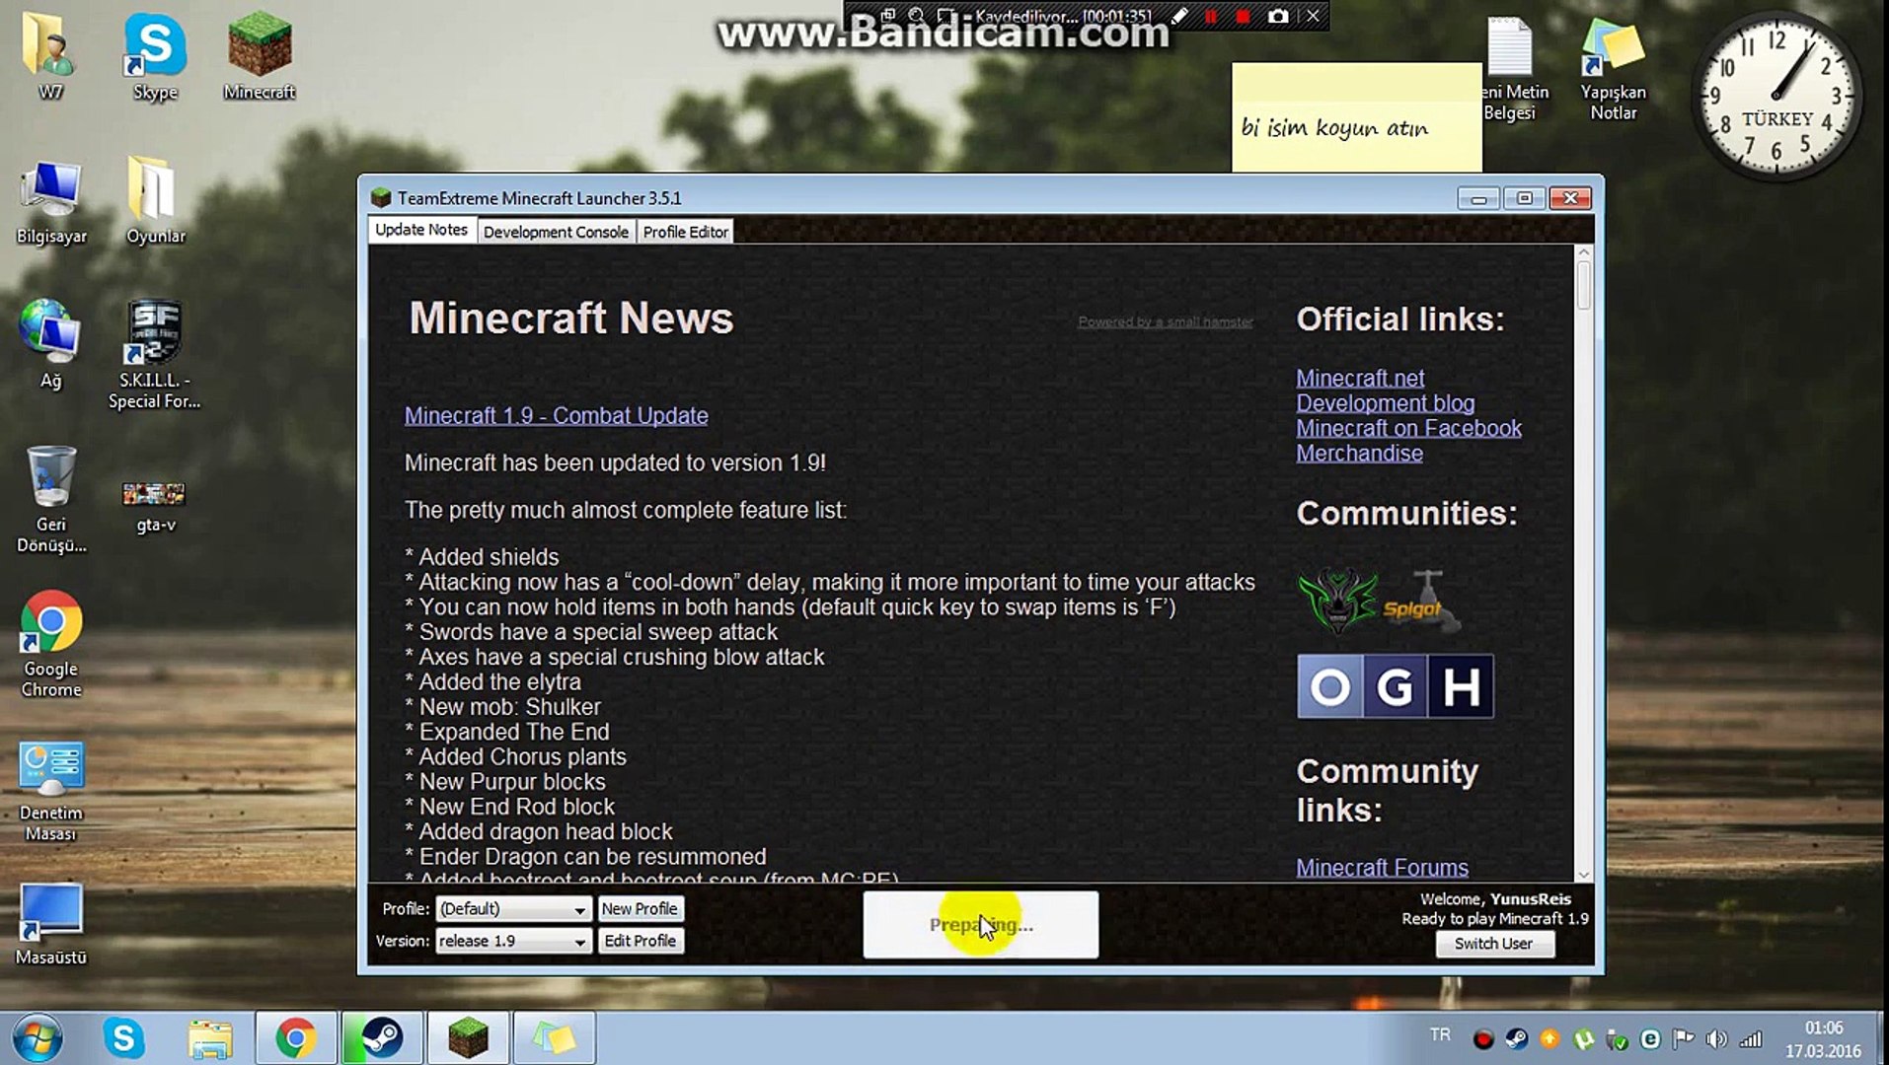The image size is (1889, 1065).
Task: Click the news scrollbar down arrow
Action: pyautogui.click(x=1583, y=874)
